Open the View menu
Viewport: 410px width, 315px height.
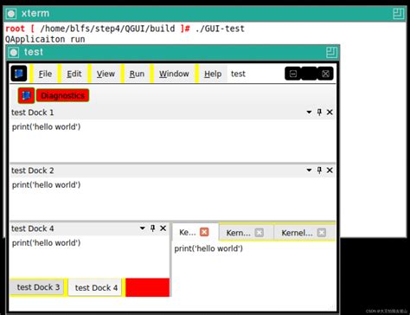coord(106,74)
